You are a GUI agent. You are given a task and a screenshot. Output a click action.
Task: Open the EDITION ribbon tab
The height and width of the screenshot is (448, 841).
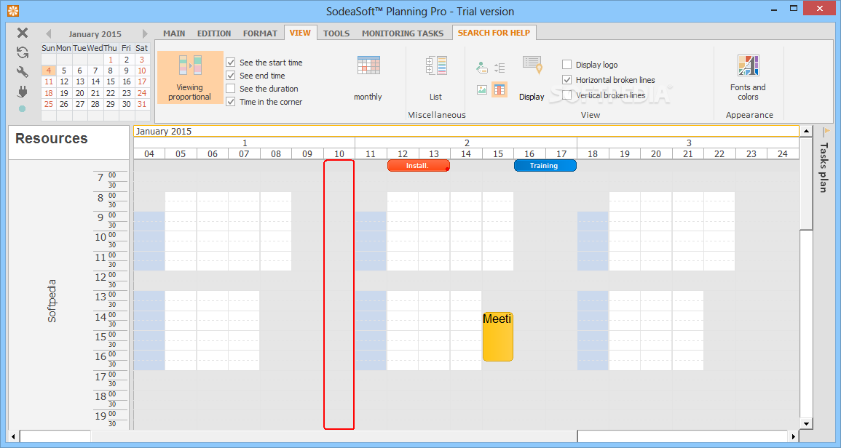(214, 33)
